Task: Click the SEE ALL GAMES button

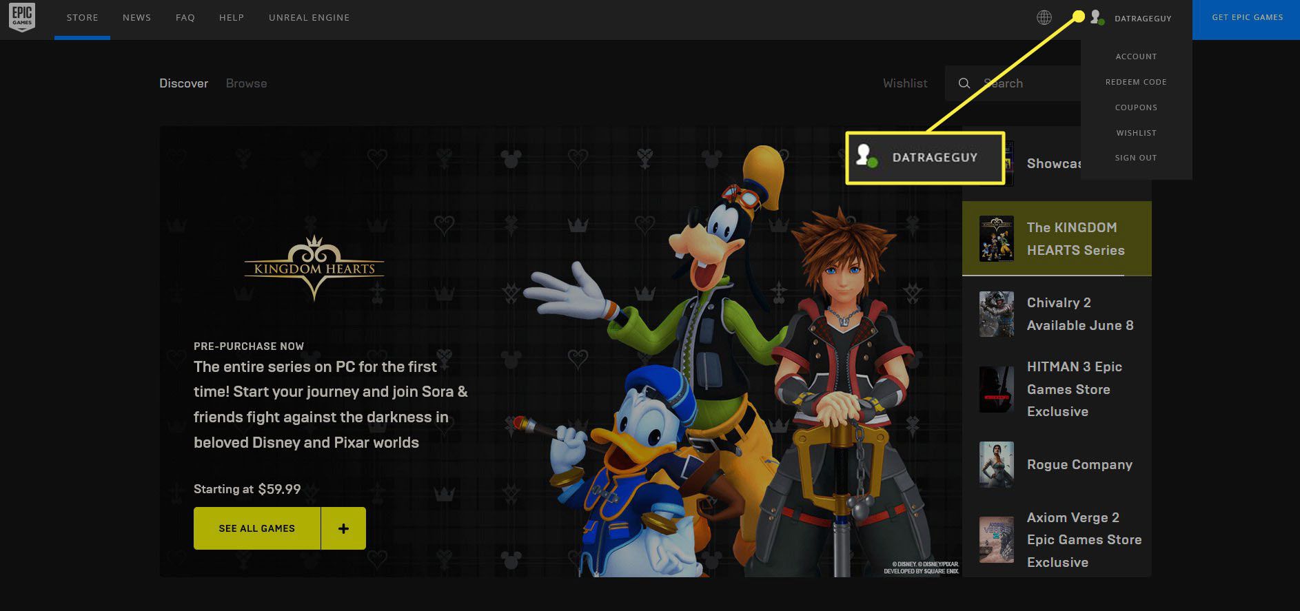Action: (x=257, y=528)
